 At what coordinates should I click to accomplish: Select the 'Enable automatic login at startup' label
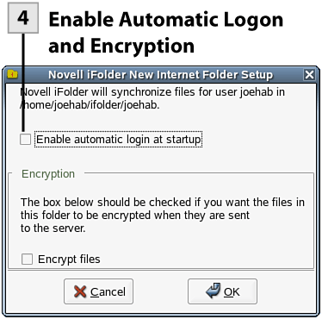point(118,140)
